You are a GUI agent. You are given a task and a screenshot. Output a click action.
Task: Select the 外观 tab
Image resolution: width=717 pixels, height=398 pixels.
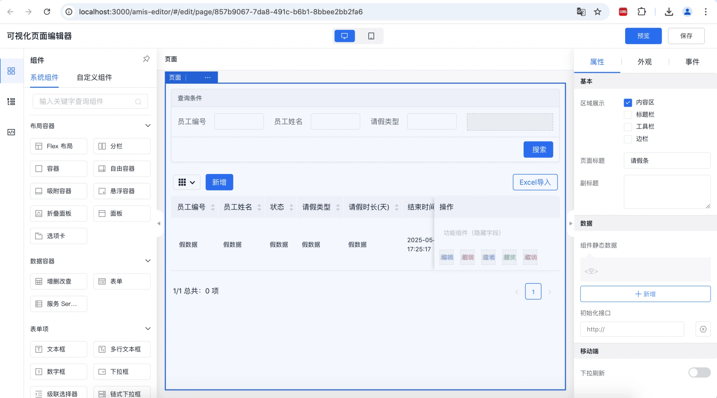coord(645,62)
